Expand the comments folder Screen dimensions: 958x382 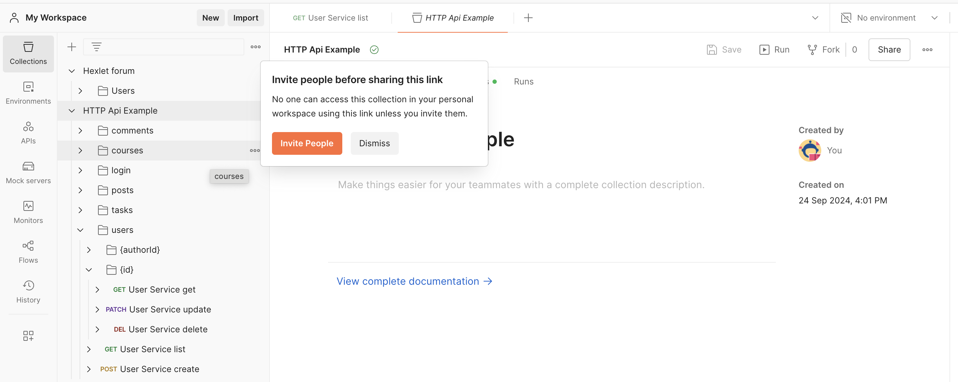tap(80, 131)
